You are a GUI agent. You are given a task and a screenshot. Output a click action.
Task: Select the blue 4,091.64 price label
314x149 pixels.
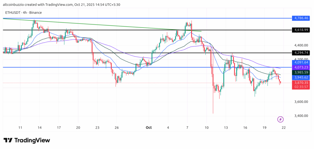(301, 62)
